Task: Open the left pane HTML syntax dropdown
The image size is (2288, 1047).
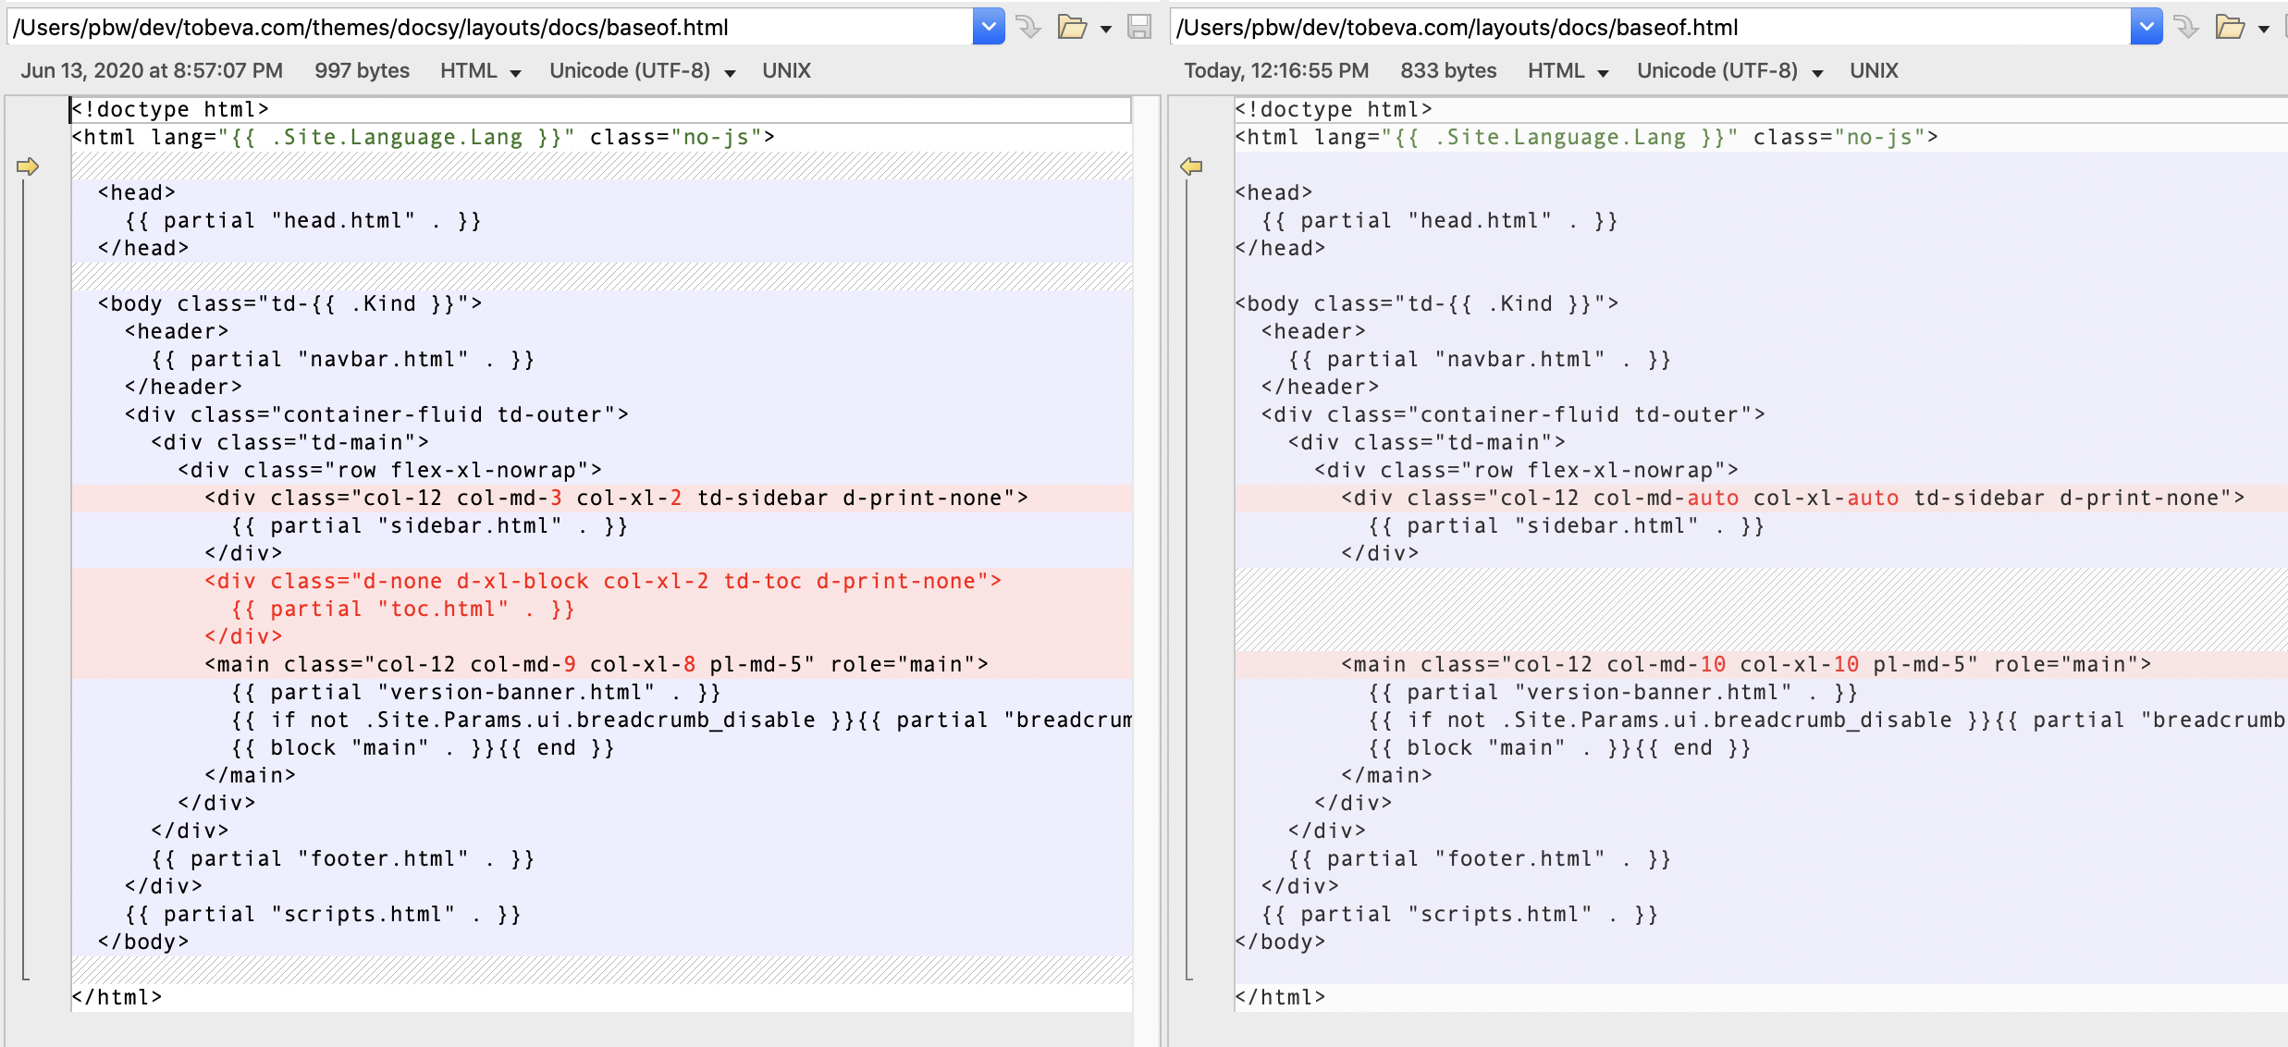Action: coord(481,71)
